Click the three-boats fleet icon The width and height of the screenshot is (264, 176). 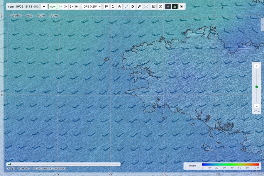point(120,6)
